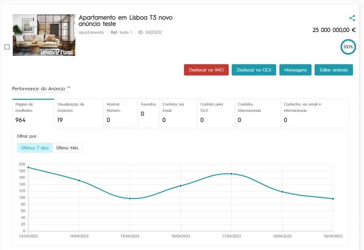Click the share icon

(x=352, y=18)
